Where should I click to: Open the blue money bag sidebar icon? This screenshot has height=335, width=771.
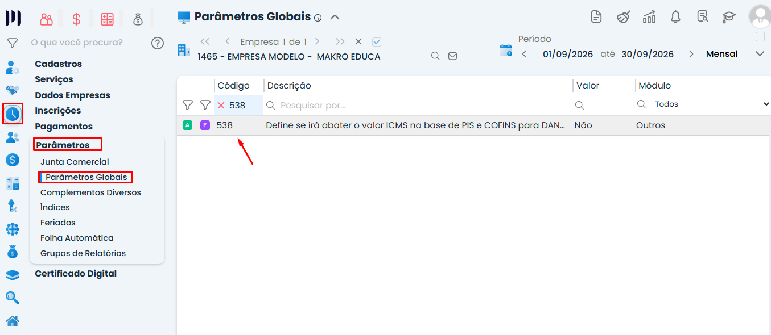(x=13, y=252)
